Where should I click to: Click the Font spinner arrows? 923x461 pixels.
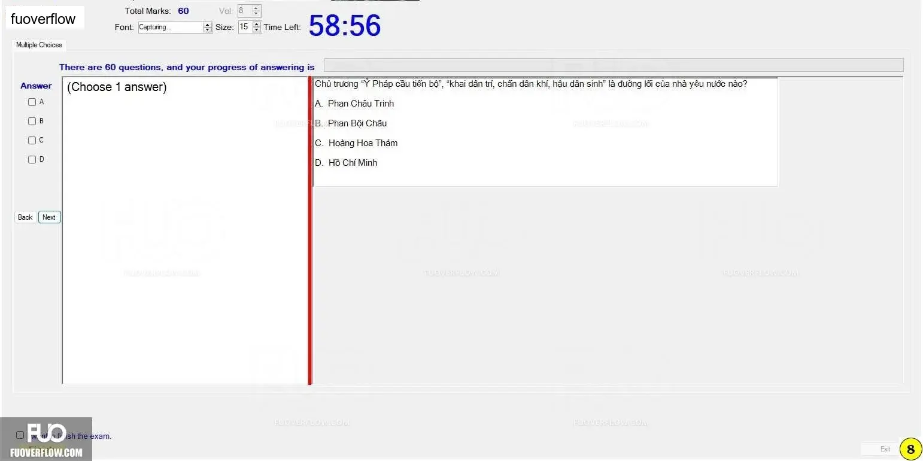[x=208, y=28]
